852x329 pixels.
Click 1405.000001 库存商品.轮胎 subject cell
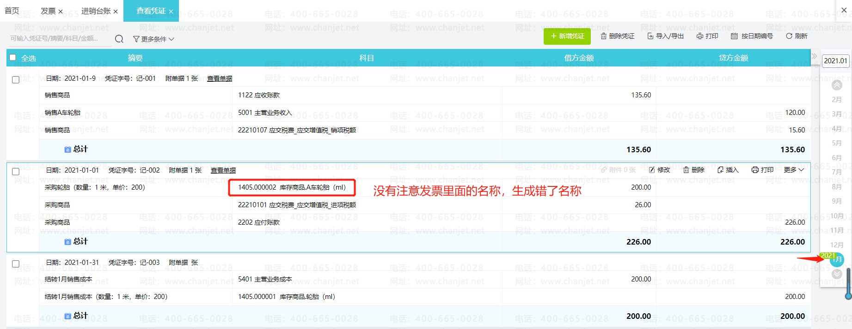pyautogui.click(x=367, y=297)
